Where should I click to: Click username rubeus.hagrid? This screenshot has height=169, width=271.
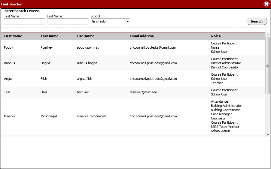[87, 63]
